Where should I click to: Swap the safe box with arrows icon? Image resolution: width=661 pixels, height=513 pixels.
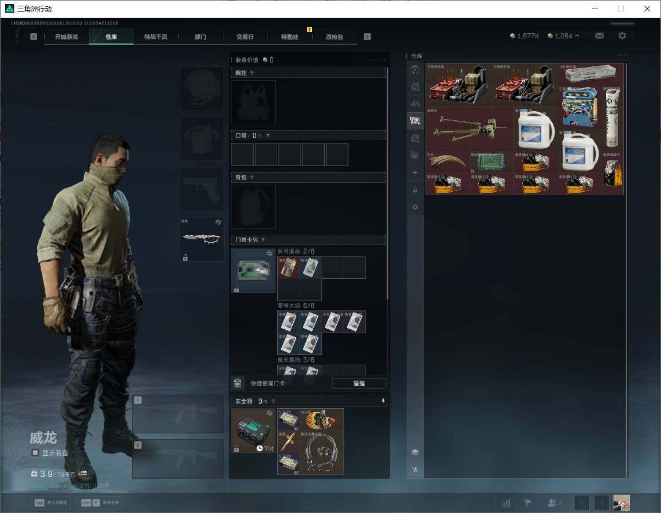[270, 413]
